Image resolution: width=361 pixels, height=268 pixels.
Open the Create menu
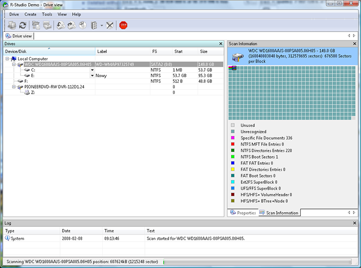[x=31, y=14]
